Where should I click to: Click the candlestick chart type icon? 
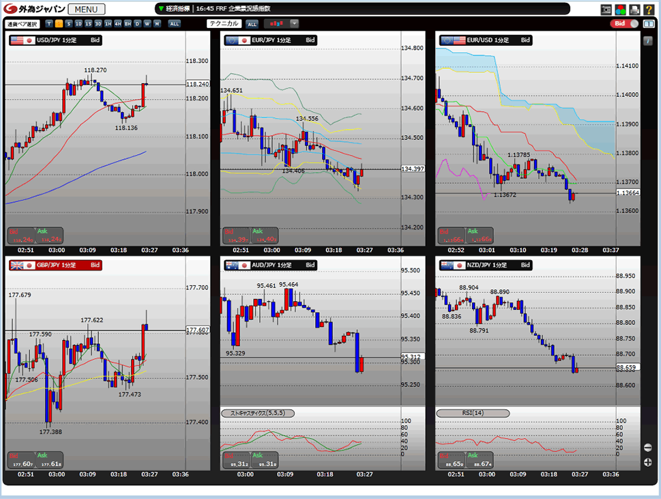click(x=276, y=24)
